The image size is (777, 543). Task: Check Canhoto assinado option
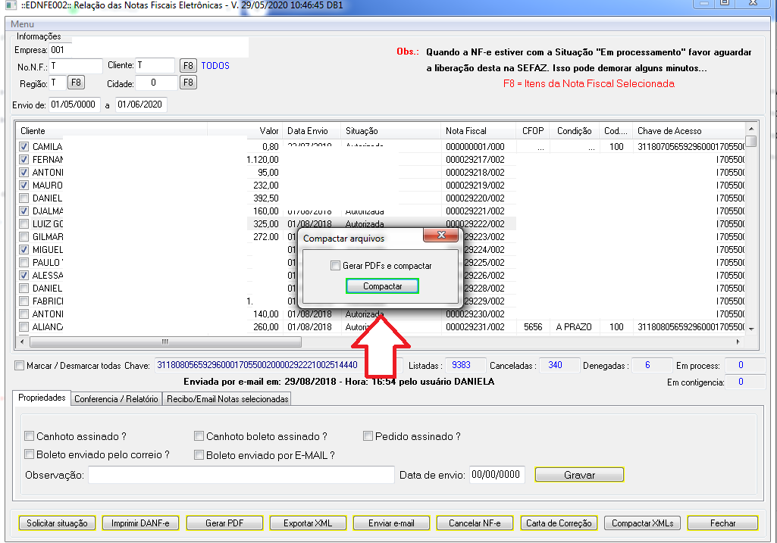pyautogui.click(x=30, y=436)
